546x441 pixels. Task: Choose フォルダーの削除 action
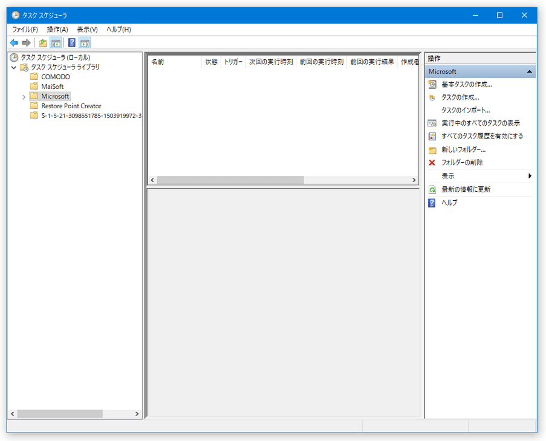pos(462,163)
